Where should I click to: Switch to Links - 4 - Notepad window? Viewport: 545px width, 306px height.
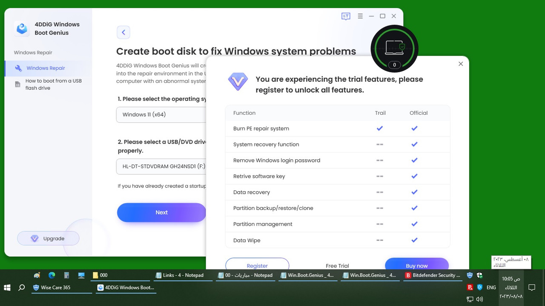(183, 275)
